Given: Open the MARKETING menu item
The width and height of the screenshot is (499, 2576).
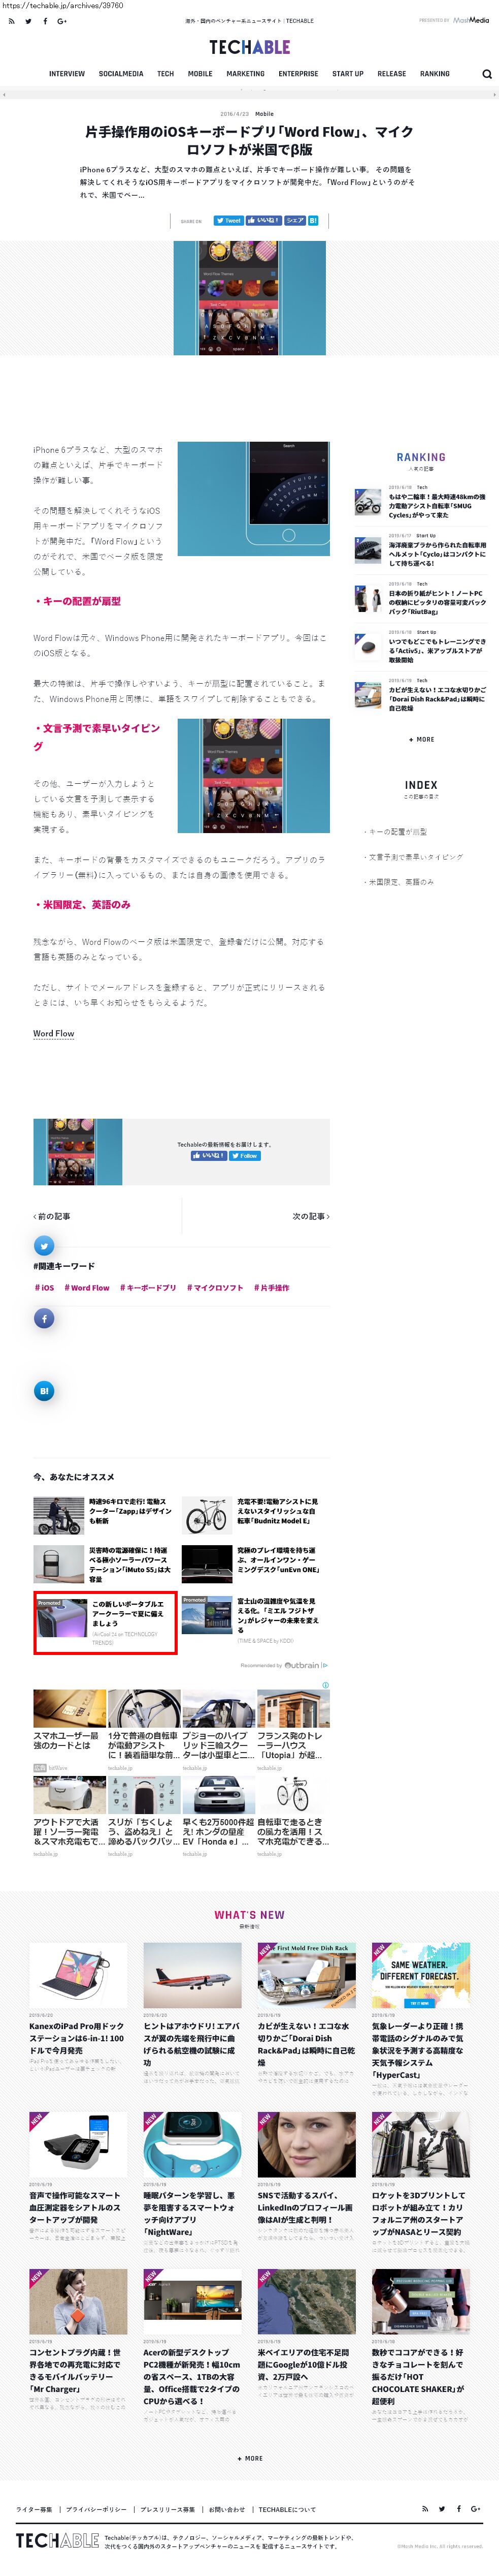Looking at the screenshot, I should (x=246, y=74).
